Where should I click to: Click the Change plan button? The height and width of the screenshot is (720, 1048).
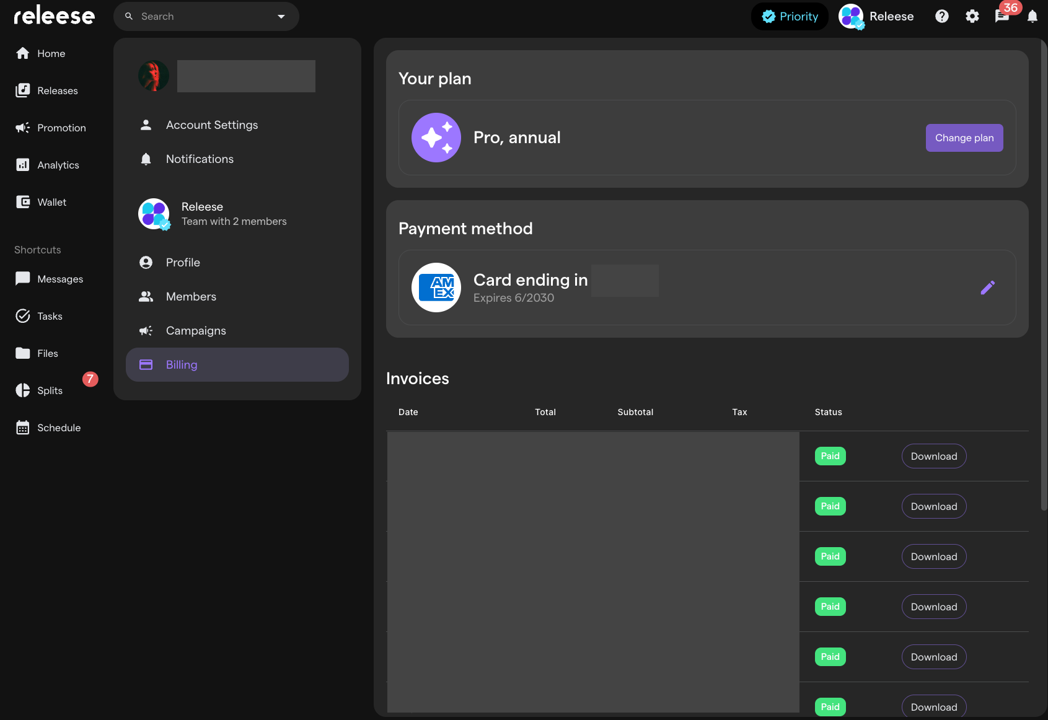[964, 138]
